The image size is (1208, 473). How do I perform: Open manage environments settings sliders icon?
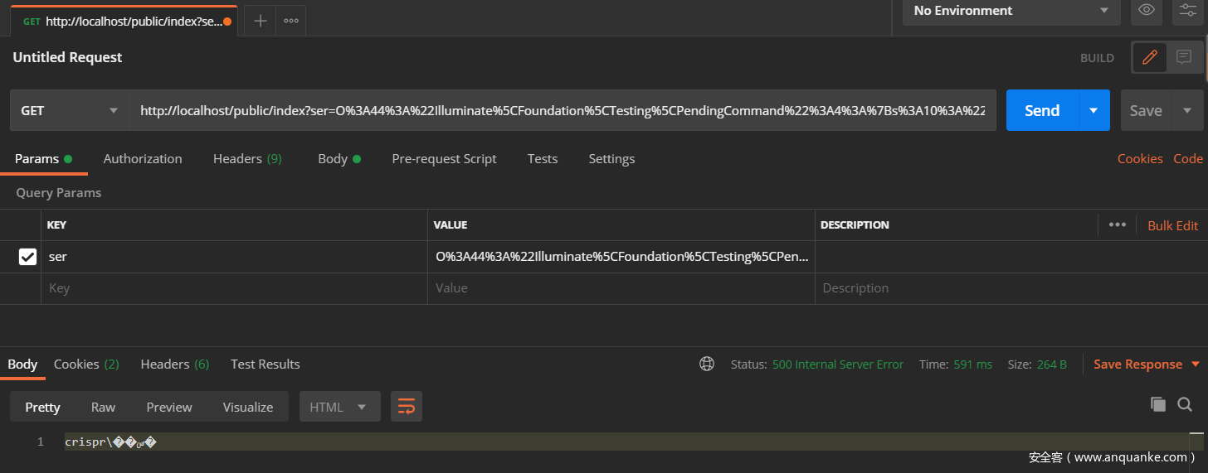click(x=1189, y=10)
